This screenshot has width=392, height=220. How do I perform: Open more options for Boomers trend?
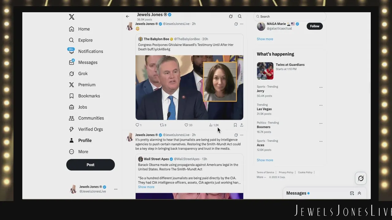click(x=321, y=123)
